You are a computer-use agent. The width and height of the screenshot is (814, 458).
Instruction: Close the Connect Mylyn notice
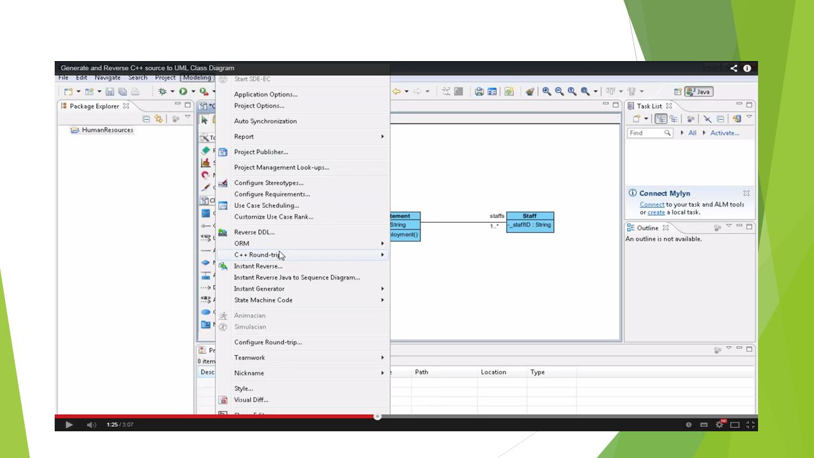pos(747,193)
